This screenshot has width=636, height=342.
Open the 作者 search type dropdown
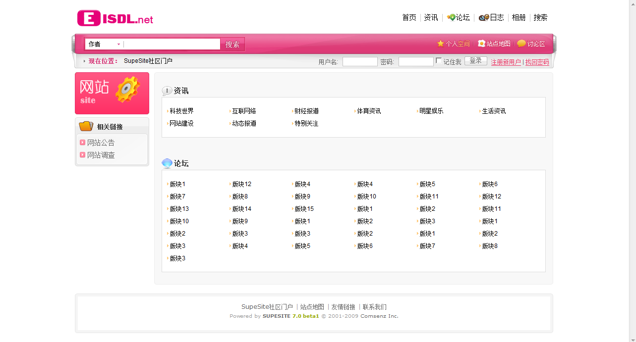tap(104, 44)
